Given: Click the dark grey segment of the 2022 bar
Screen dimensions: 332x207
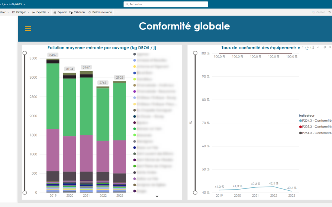Looking at the screenshot, I should [103, 176].
